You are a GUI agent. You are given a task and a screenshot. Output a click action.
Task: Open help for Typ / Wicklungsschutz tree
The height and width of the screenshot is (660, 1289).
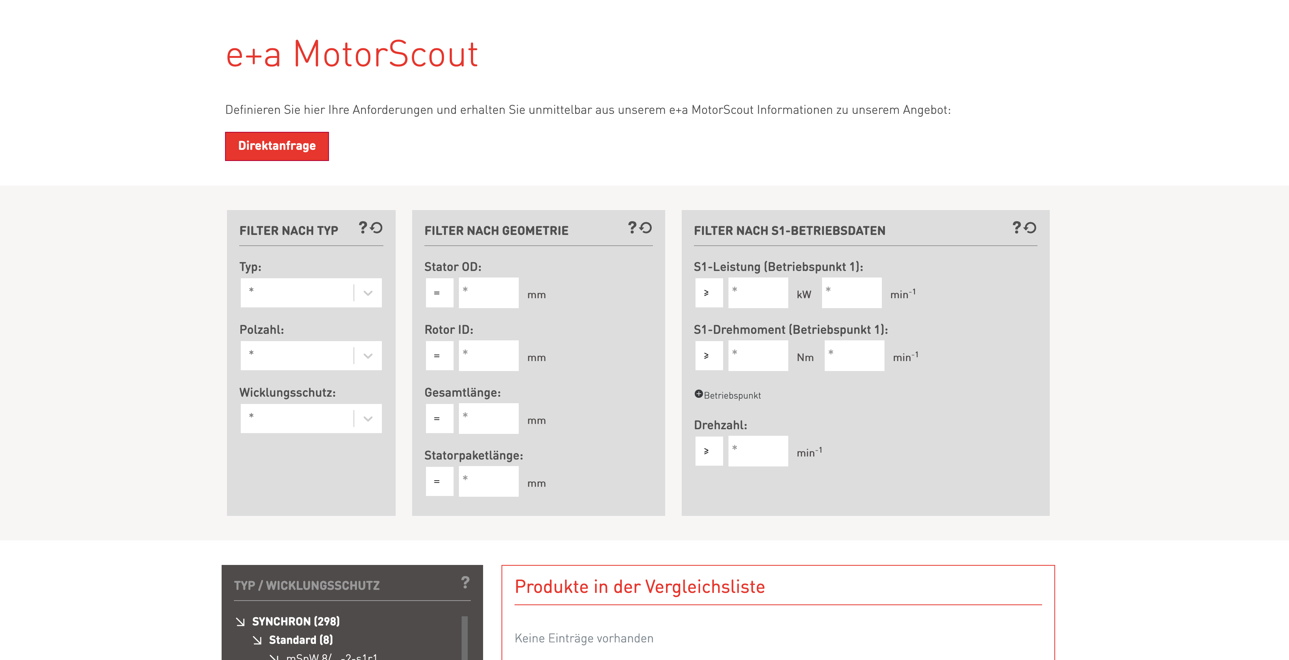pyautogui.click(x=465, y=582)
